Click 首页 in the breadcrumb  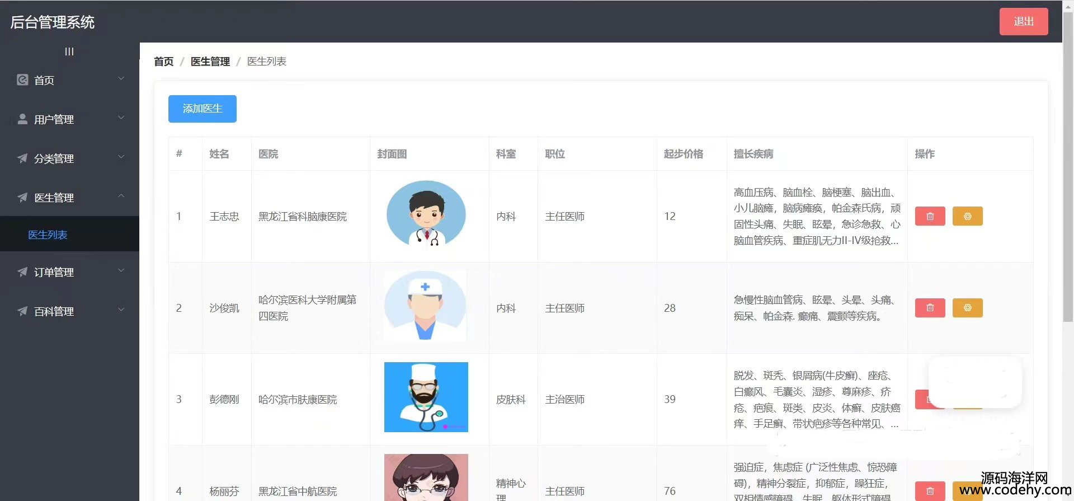[163, 62]
